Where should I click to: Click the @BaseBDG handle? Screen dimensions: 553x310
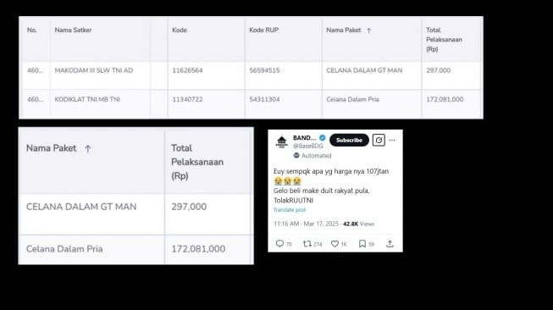point(308,146)
